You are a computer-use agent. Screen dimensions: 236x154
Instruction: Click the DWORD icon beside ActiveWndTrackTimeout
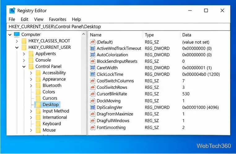coord(93,48)
